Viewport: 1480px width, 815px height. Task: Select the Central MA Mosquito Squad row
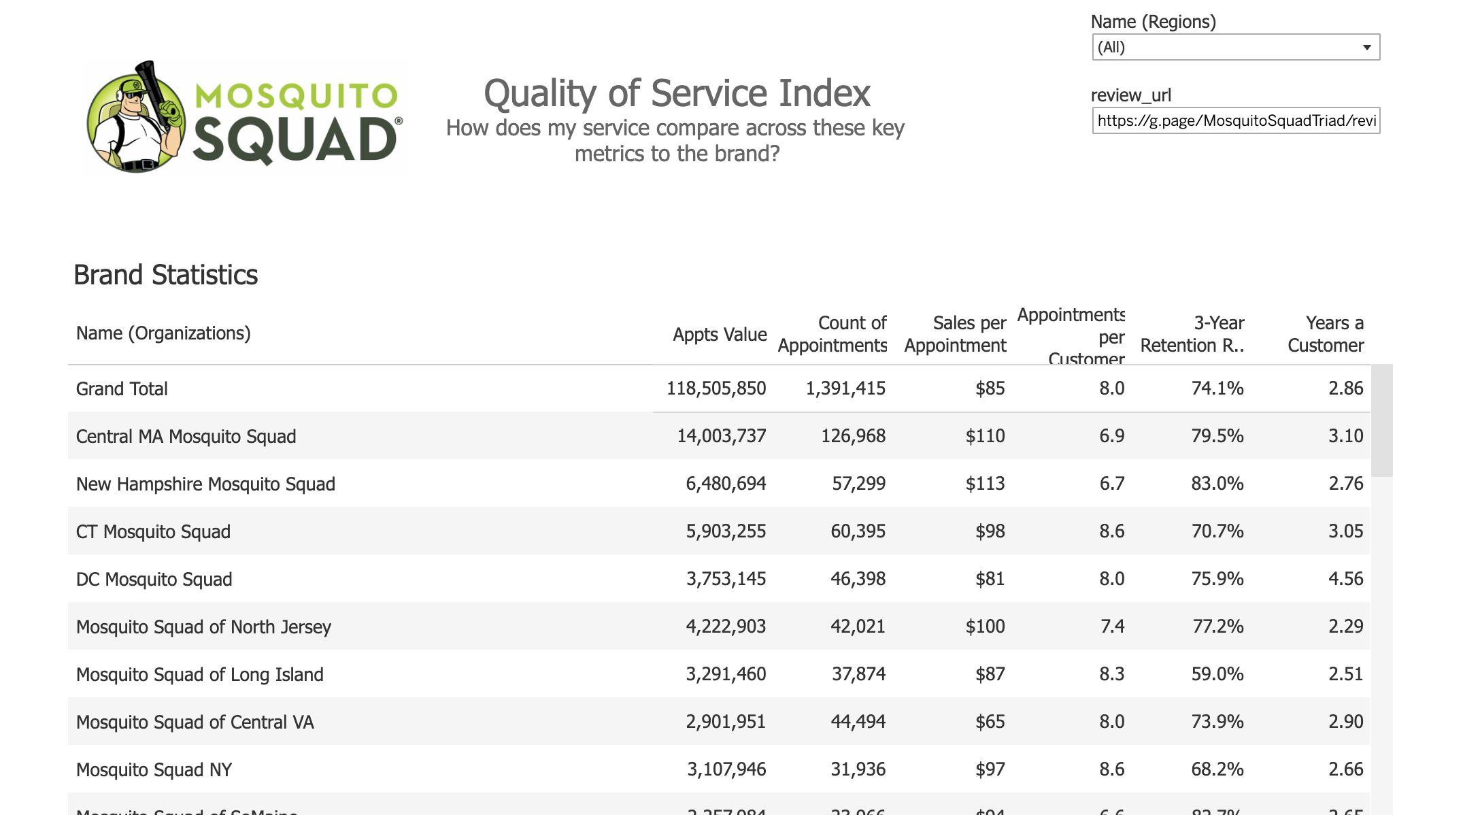[x=186, y=437]
